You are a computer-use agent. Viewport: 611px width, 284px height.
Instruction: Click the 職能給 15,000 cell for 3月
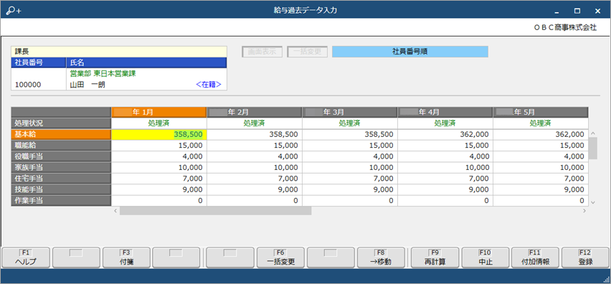tap(350, 146)
